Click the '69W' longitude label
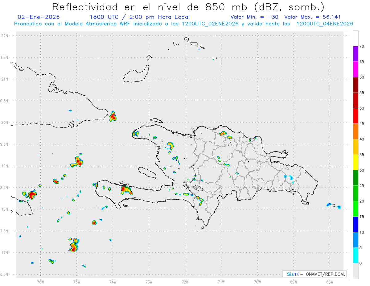370x286 pixels. 294,282
